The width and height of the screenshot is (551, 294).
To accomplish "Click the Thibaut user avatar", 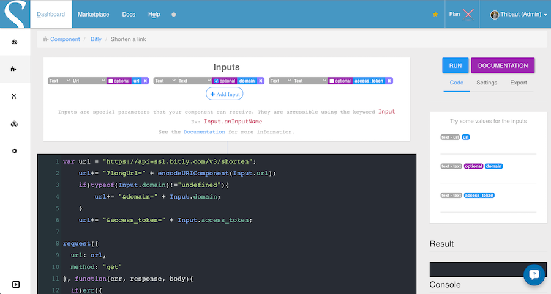I will click(x=495, y=15).
